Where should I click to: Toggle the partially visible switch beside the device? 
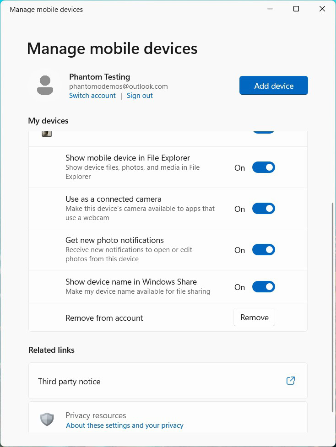pyautogui.click(x=264, y=132)
